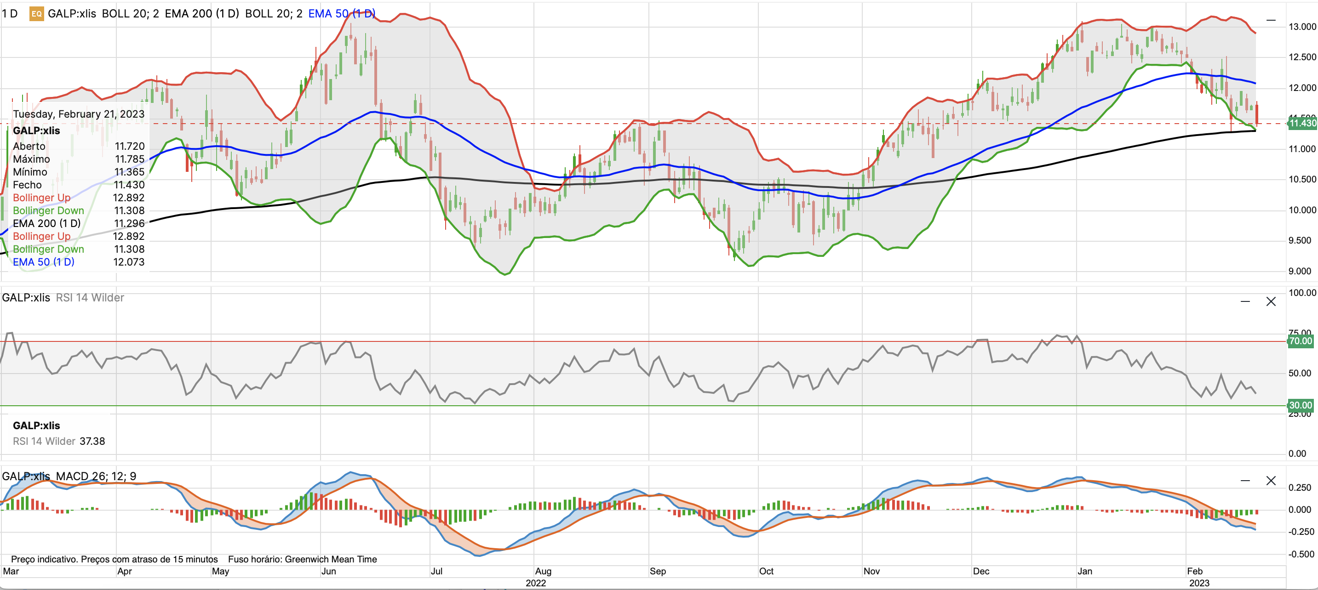1318x590 pixels.
Task: Open the EMA 200 (1 D) indicator settings
Action: tap(201, 14)
